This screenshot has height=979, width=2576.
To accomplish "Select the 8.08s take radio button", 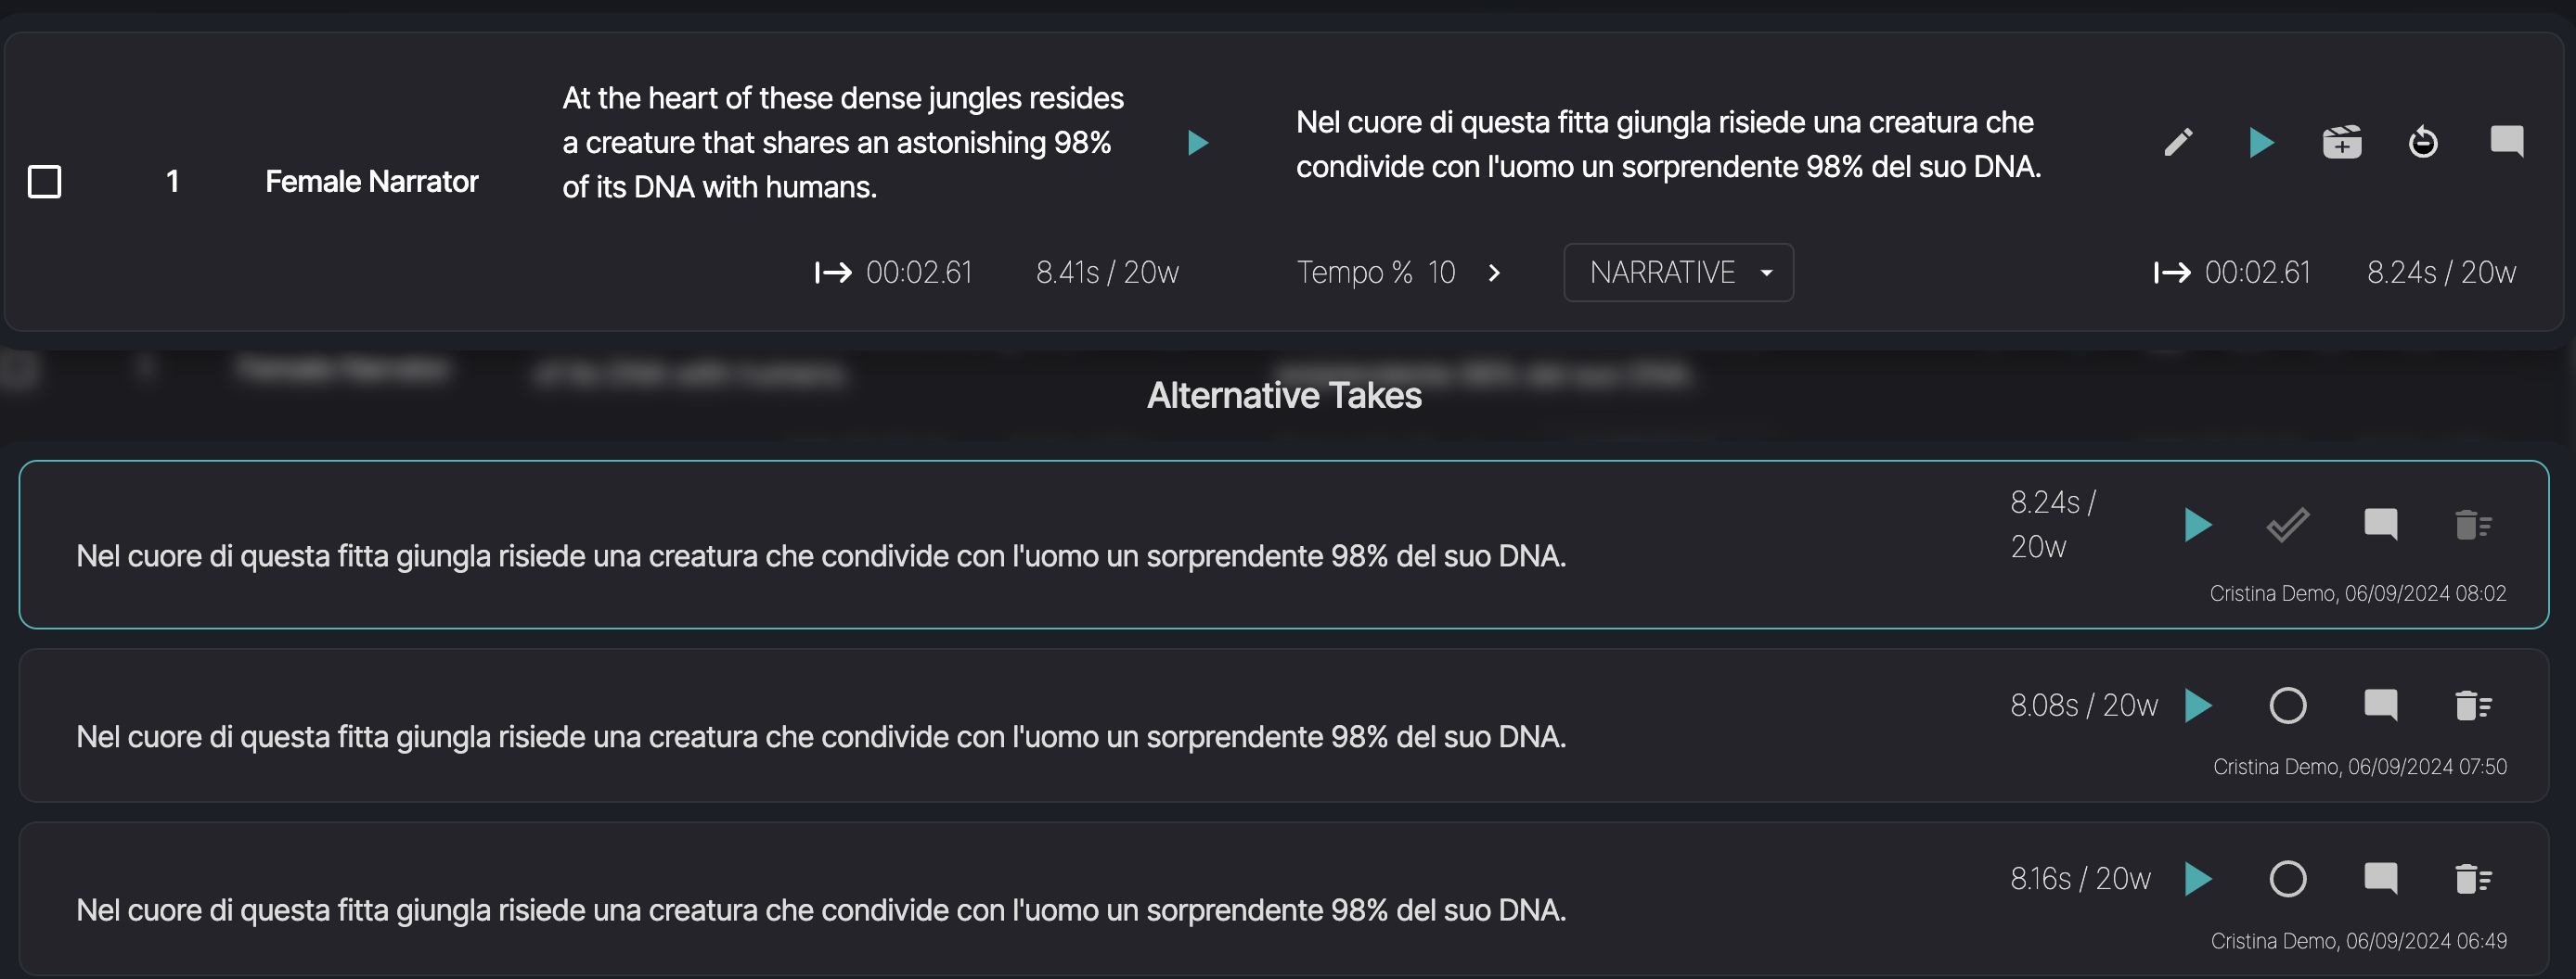I will coord(2288,705).
